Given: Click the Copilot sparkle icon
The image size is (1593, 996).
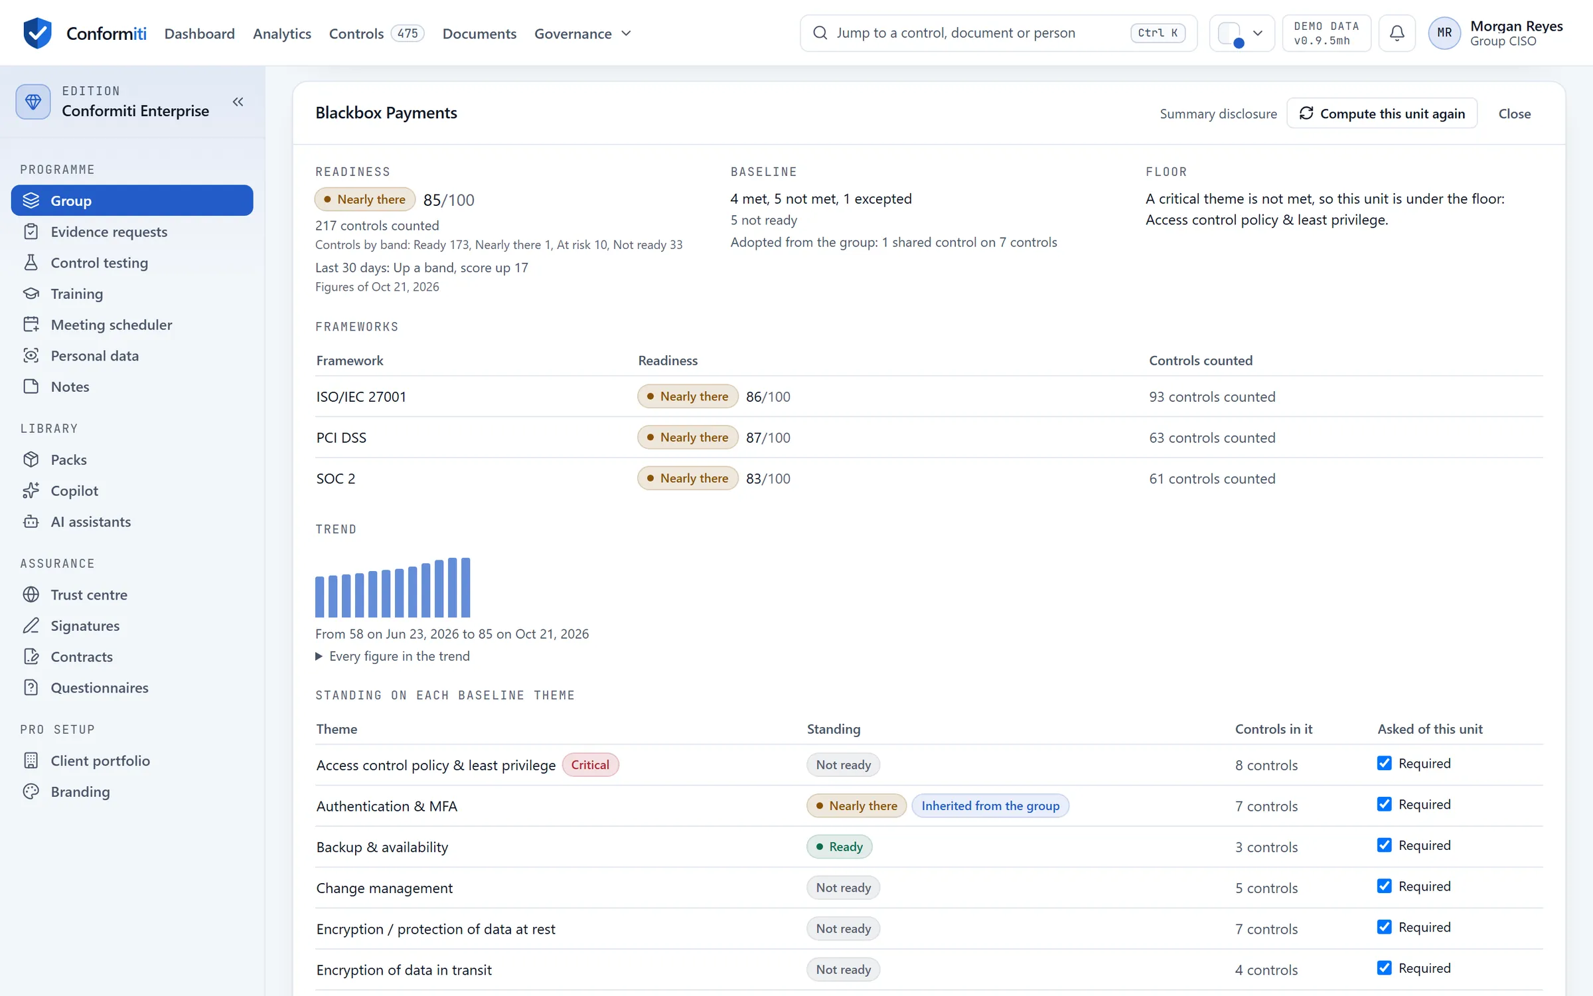Looking at the screenshot, I should (x=31, y=490).
